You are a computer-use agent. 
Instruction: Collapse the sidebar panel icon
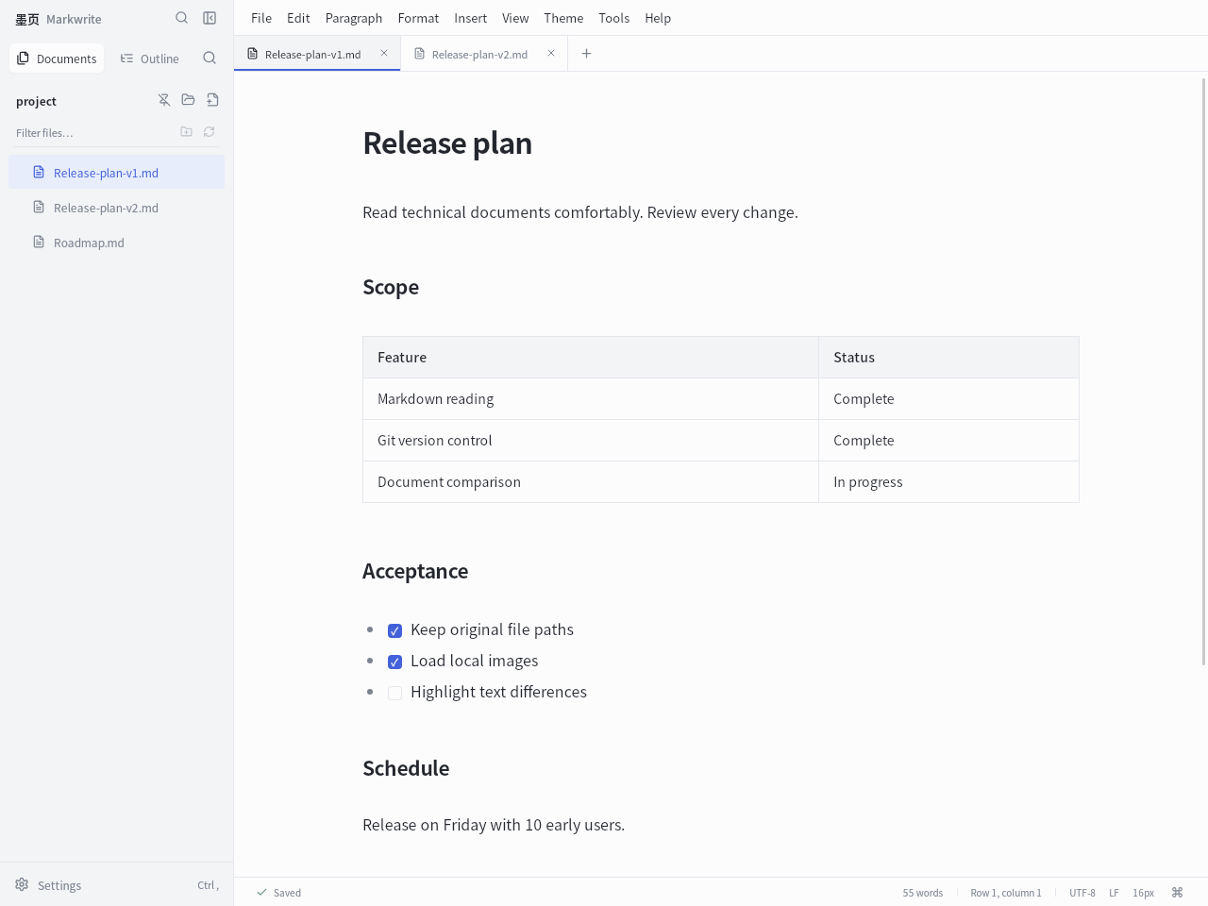pyautogui.click(x=210, y=18)
